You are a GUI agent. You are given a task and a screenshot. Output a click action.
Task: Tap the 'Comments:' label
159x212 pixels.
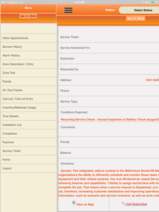68,127
